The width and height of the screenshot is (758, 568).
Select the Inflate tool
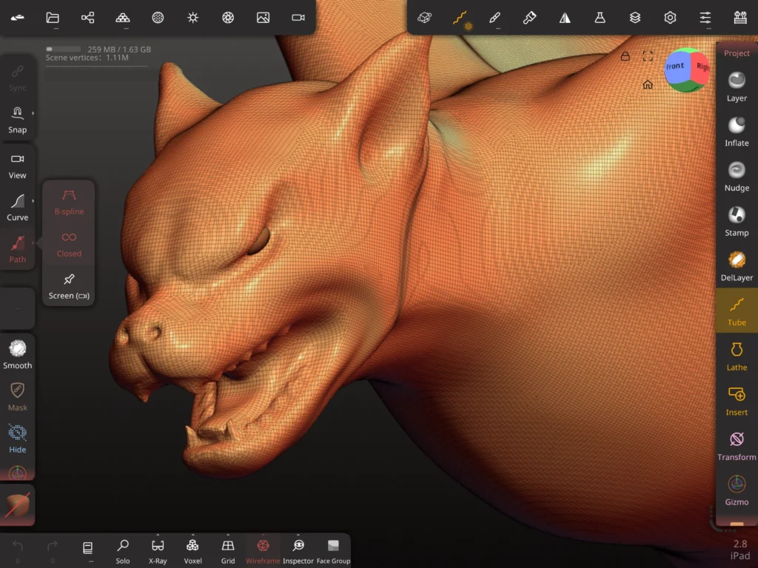point(737,132)
